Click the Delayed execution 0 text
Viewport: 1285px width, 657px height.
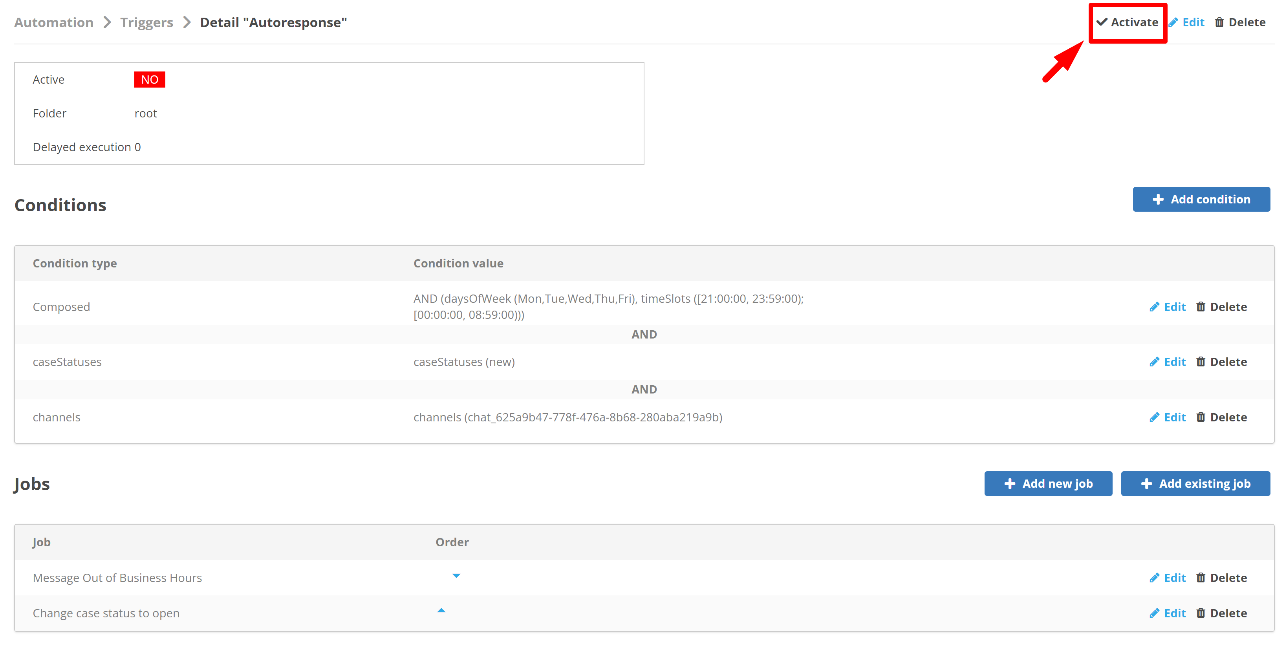coord(87,147)
